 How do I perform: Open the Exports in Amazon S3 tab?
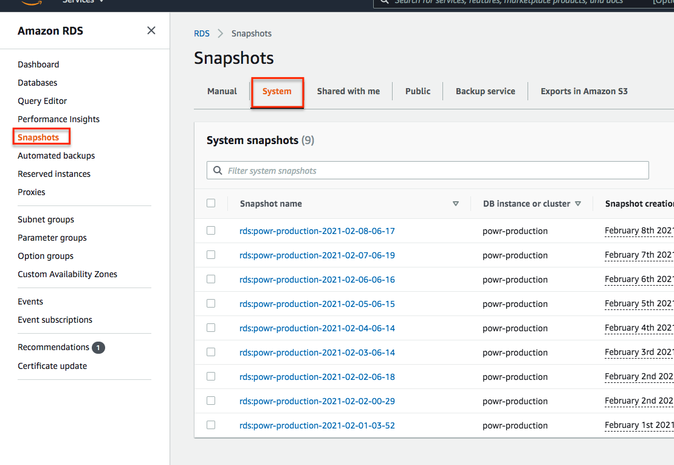tap(584, 91)
